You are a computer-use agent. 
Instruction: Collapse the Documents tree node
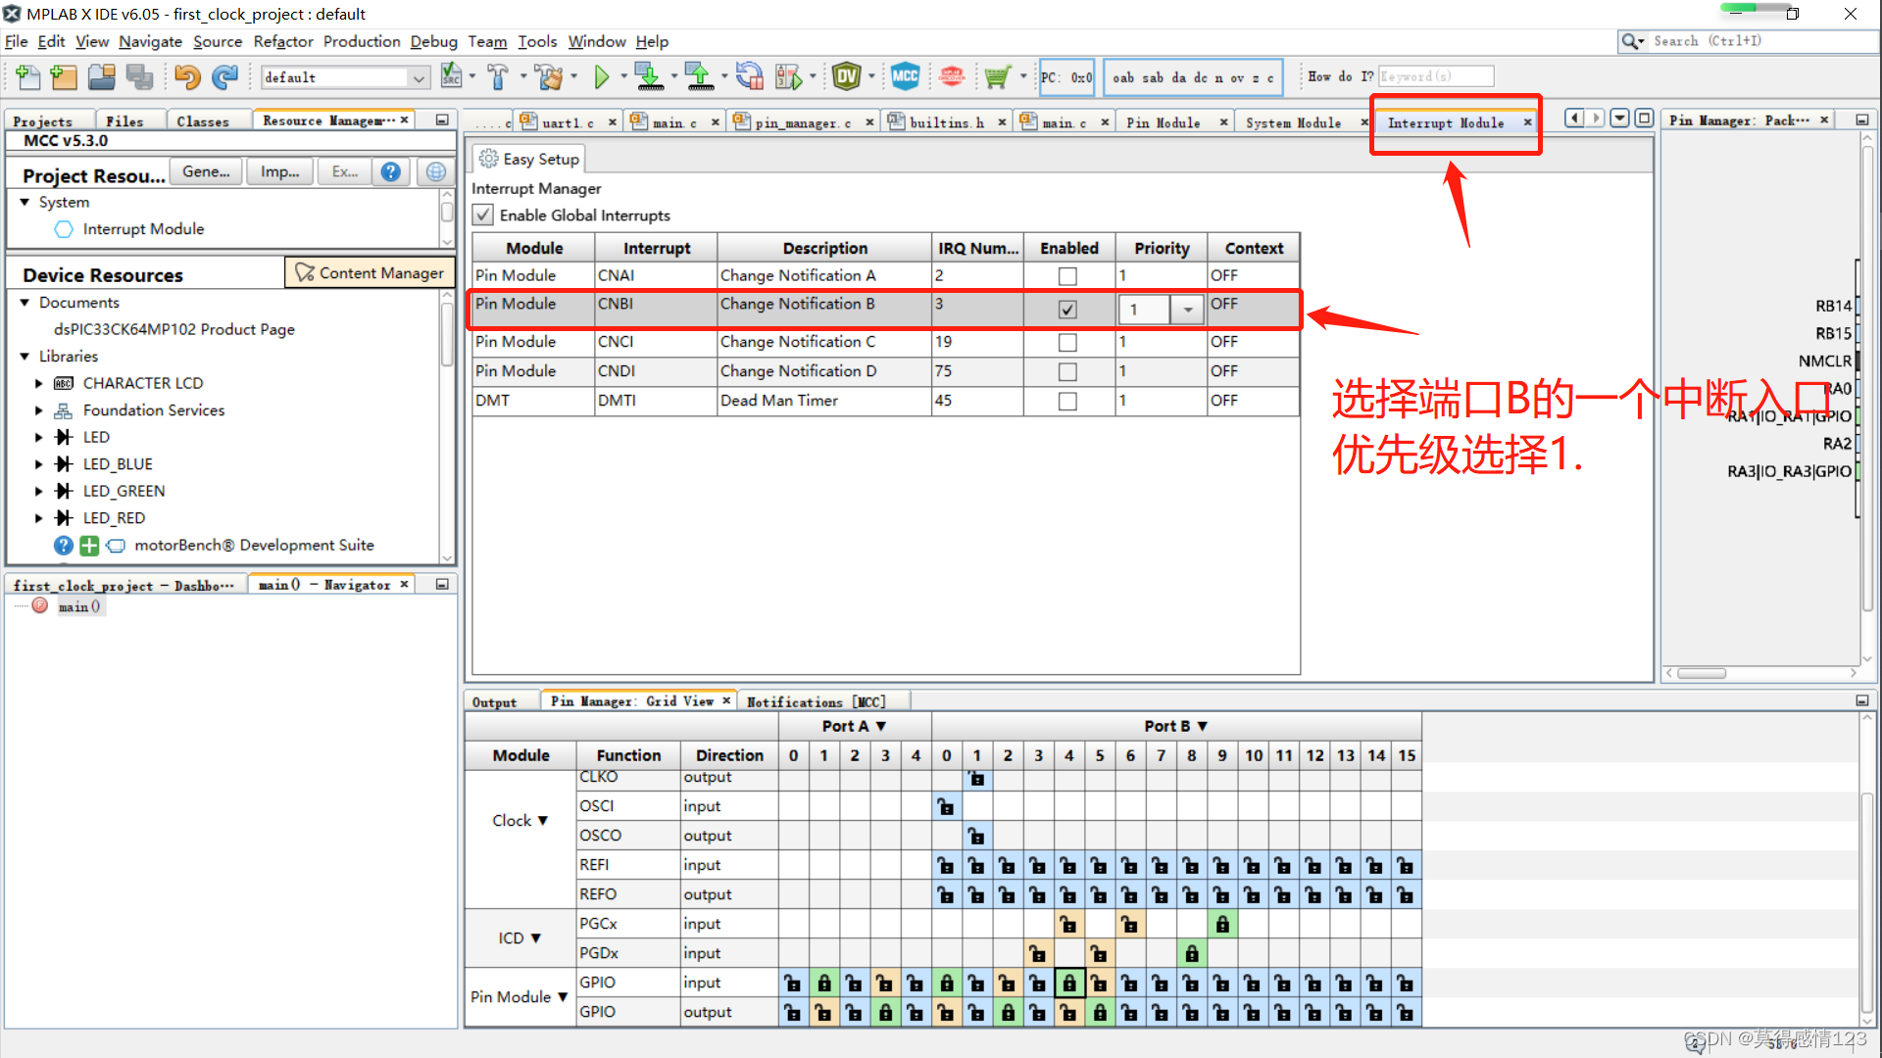(x=25, y=303)
